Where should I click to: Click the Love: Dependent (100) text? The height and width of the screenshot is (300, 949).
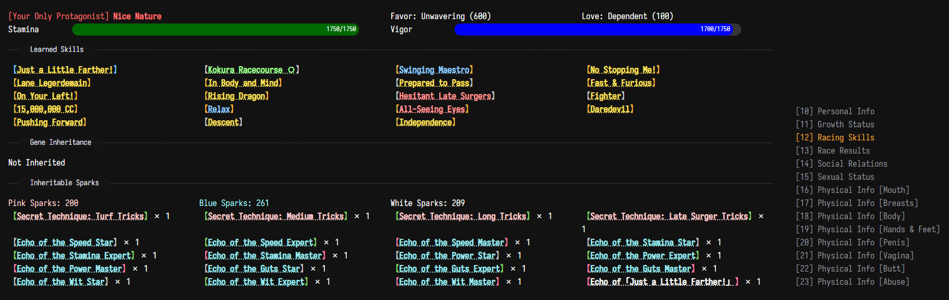point(627,16)
